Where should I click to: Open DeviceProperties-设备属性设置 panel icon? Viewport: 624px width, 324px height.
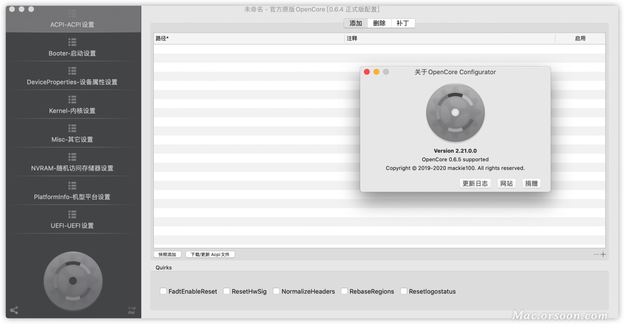point(72,71)
